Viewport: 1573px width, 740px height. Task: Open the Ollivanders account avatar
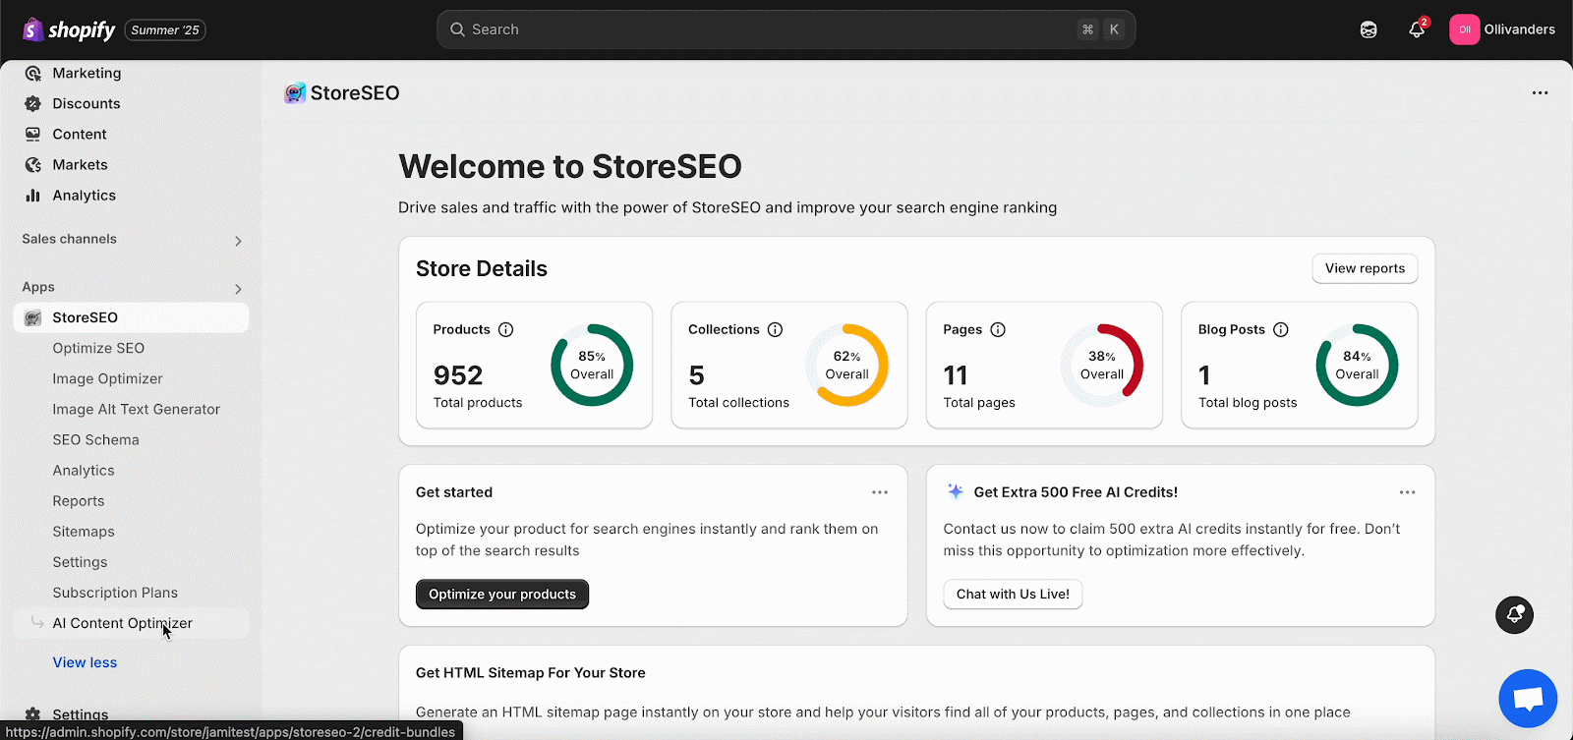(x=1464, y=29)
